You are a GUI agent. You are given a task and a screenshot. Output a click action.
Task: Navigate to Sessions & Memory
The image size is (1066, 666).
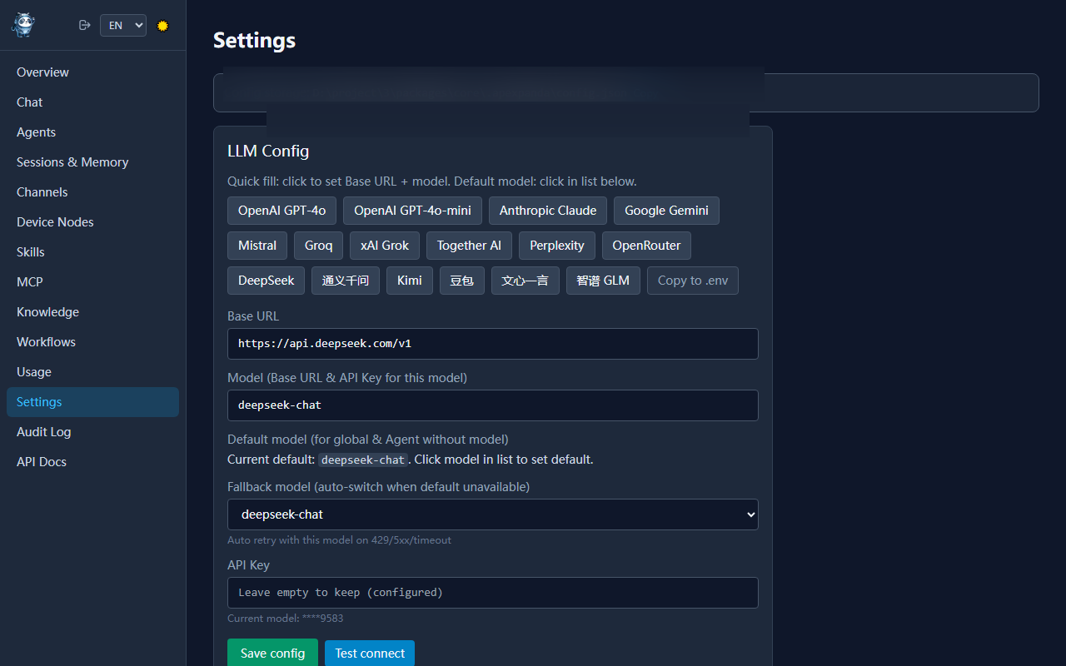(92, 162)
